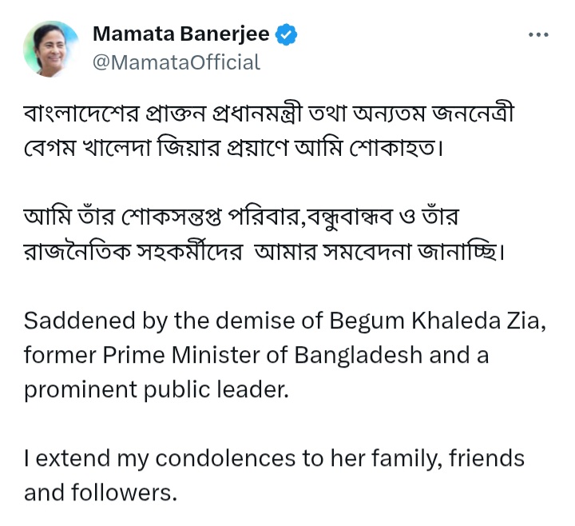Click the 'I extend my condolences' paragraph
The width and height of the screenshot is (575, 526).
(x=272, y=475)
